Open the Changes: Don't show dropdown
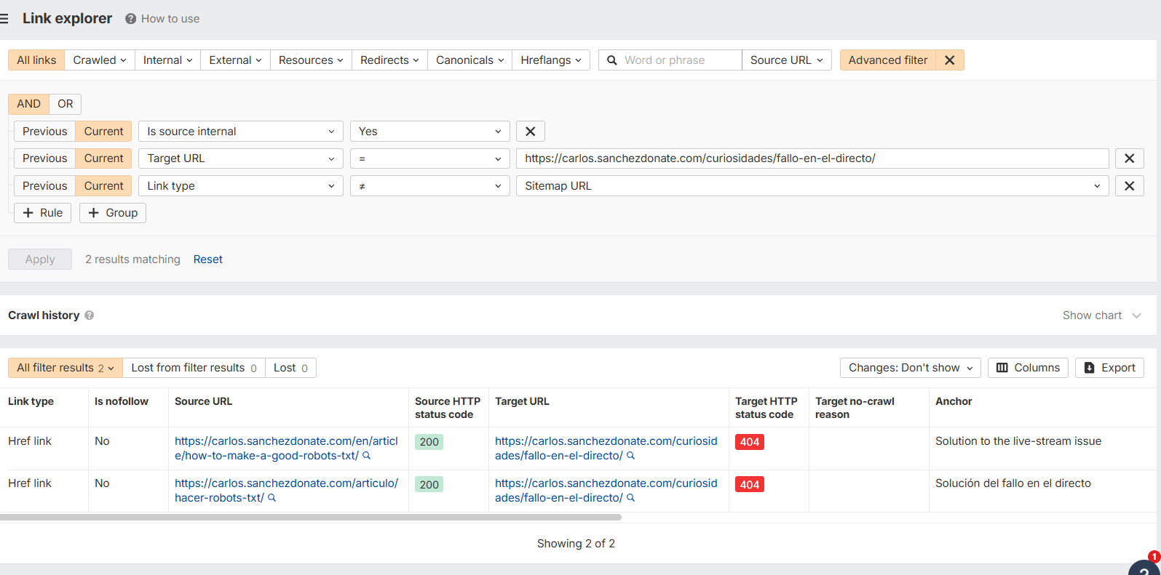The width and height of the screenshot is (1161, 575). tap(910, 368)
